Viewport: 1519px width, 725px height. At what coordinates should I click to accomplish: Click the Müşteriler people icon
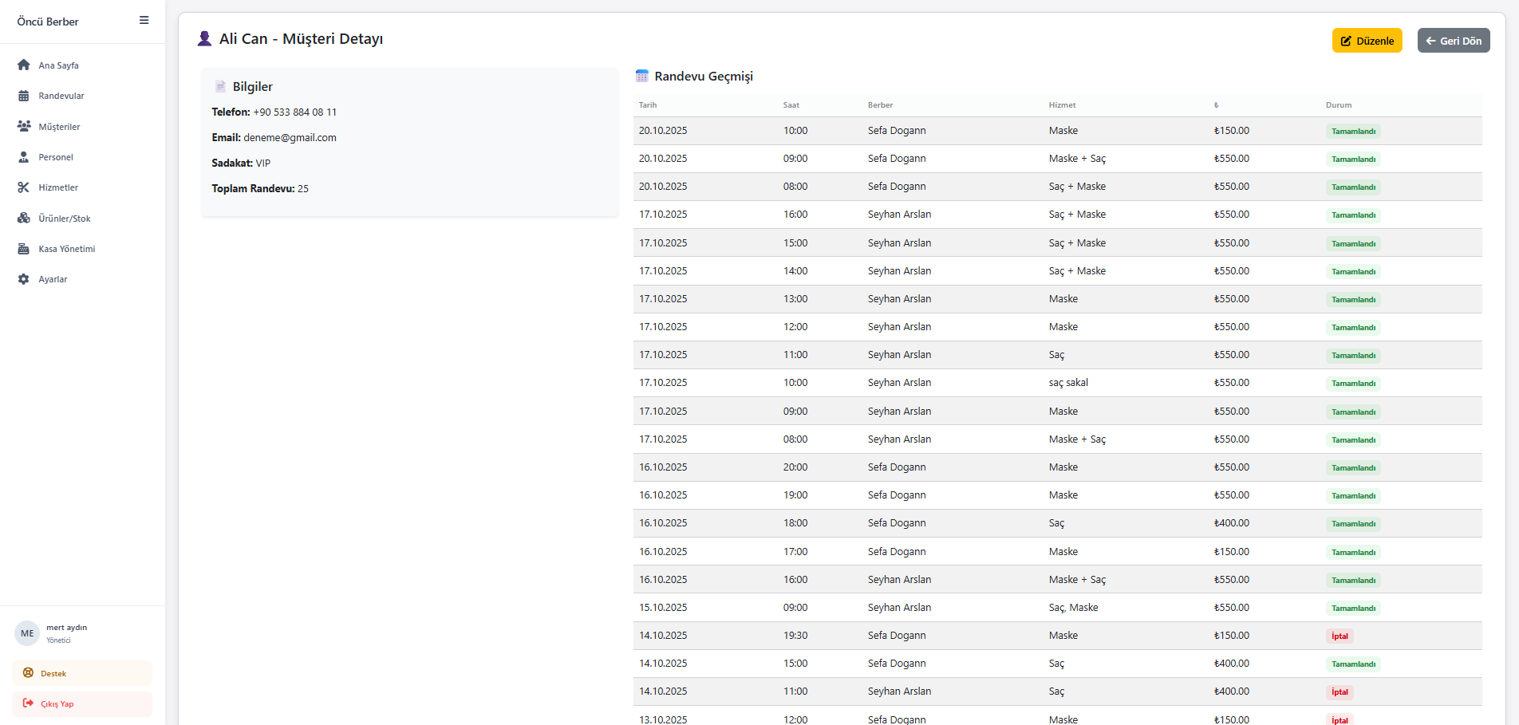click(24, 127)
